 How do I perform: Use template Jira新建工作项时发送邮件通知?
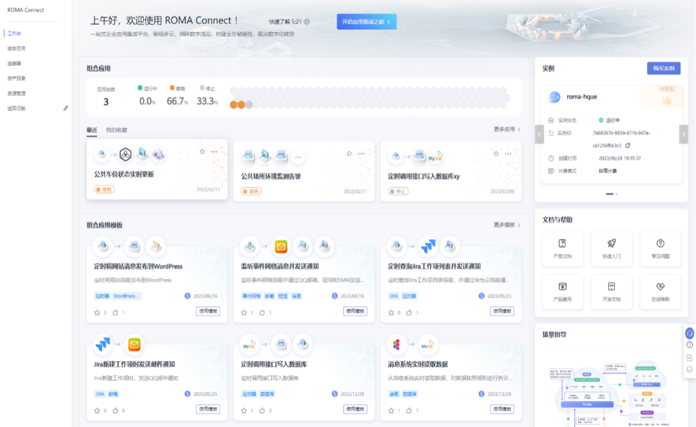[208, 409]
